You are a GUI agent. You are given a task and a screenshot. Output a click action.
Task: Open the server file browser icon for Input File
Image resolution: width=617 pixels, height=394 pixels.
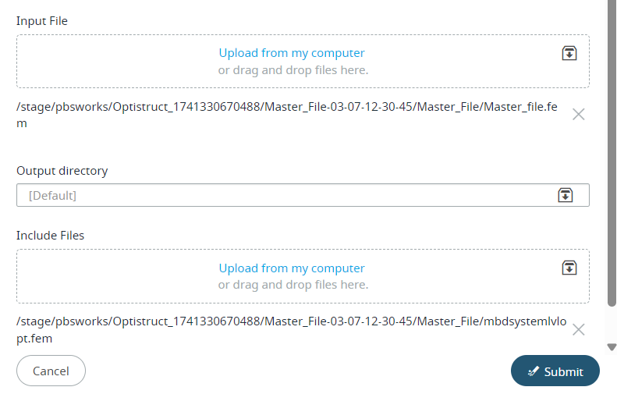pos(569,53)
